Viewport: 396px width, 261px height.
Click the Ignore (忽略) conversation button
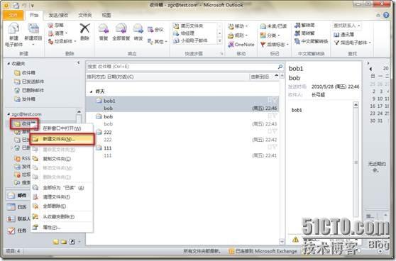pos(56,26)
